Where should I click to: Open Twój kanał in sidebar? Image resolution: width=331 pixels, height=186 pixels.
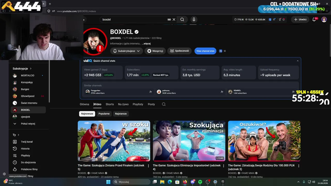click(28, 142)
